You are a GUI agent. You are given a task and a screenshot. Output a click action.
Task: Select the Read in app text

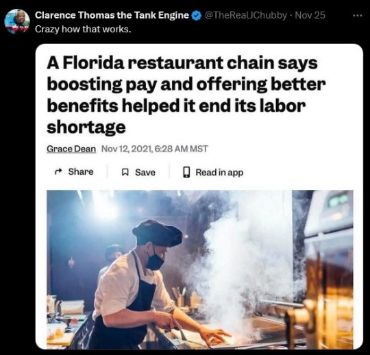click(x=219, y=172)
